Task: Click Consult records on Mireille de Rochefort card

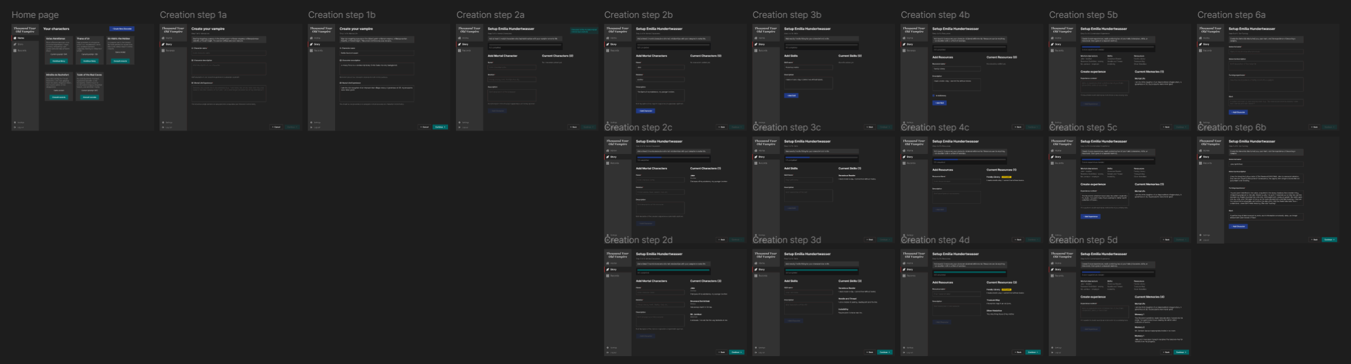Action: click(59, 97)
